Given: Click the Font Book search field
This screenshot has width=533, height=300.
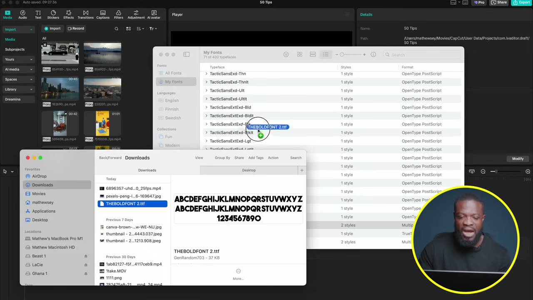Looking at the screenshot, I should (422, 55).
